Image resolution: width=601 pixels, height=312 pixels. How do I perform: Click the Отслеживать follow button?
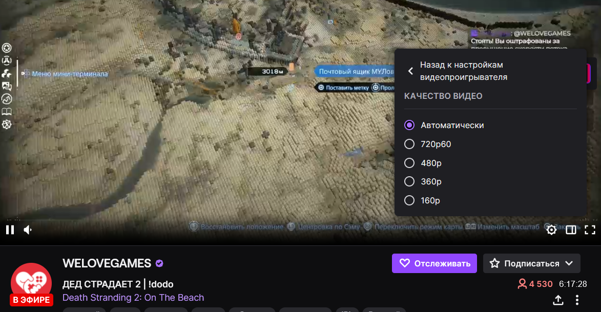[434, 263]
